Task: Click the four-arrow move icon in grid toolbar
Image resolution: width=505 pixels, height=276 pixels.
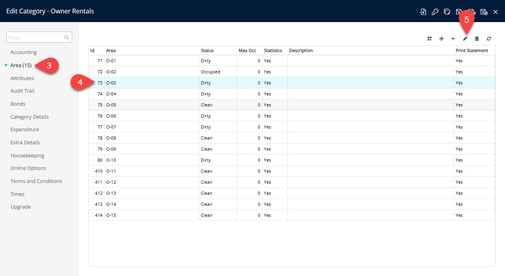Action: point(441,39)
